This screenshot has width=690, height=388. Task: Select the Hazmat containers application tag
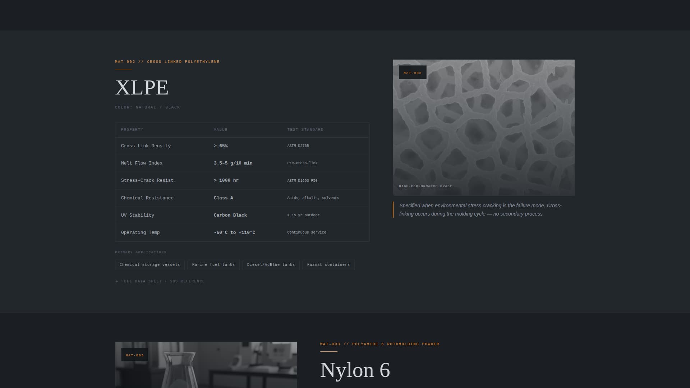pyautogui.click(x=328, y=265)
